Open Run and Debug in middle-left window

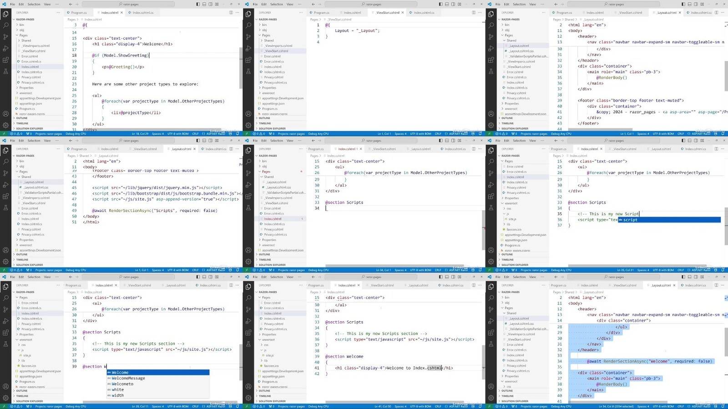click(5, 185)
